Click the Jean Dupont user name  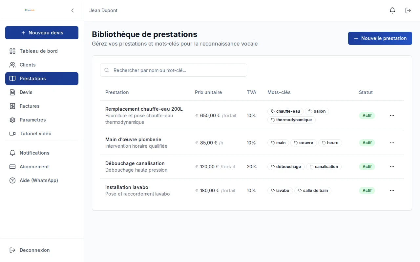[x=103, y=10]
